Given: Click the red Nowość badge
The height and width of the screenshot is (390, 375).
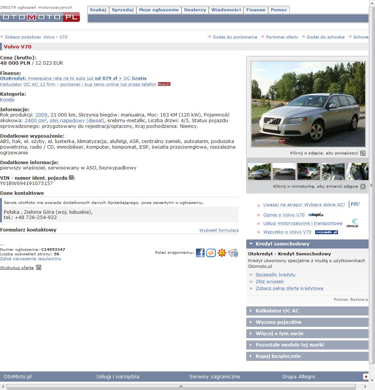Looking at the screenshot, I should [x=164, y=84].
